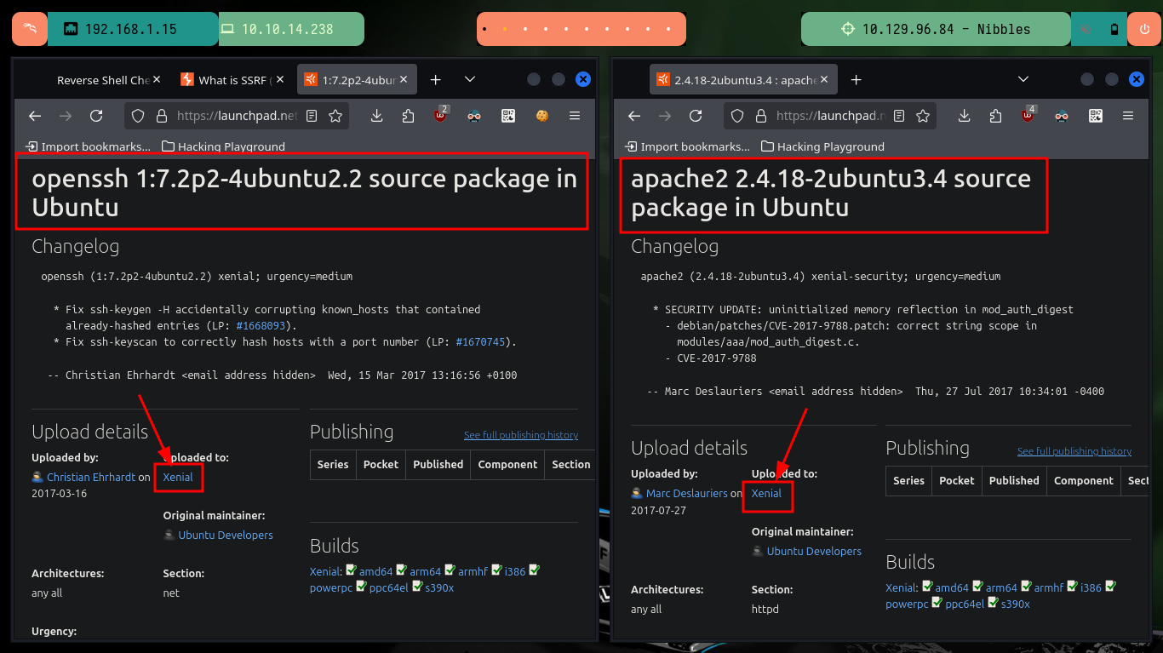Open the glasses-avatar extension in apache2 window

coord(1062,116)
